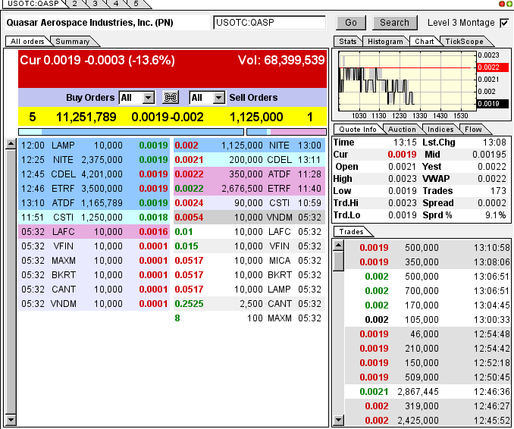The image size is (514, 429).
Task: Open the Indices tab
Action: [x=440, y=130]
